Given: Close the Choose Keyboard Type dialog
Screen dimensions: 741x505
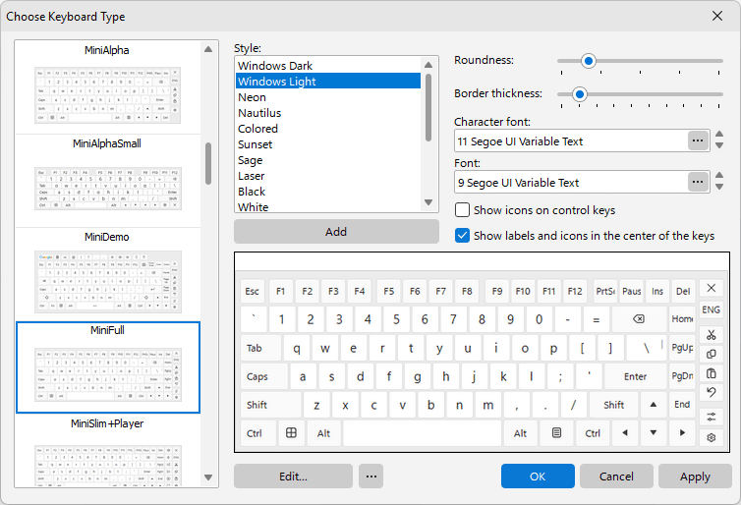Looking at the screenshot, I should tap(716, 16).
